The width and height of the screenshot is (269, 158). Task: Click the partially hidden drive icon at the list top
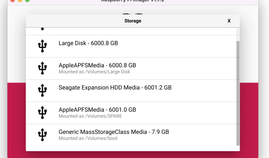[42, 29]
